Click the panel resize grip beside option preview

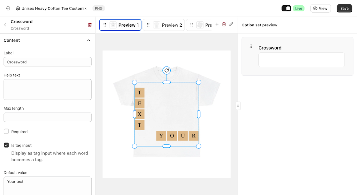(x=238, y=106)
